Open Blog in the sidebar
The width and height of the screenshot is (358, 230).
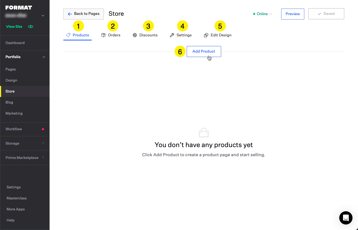(9, 102)
